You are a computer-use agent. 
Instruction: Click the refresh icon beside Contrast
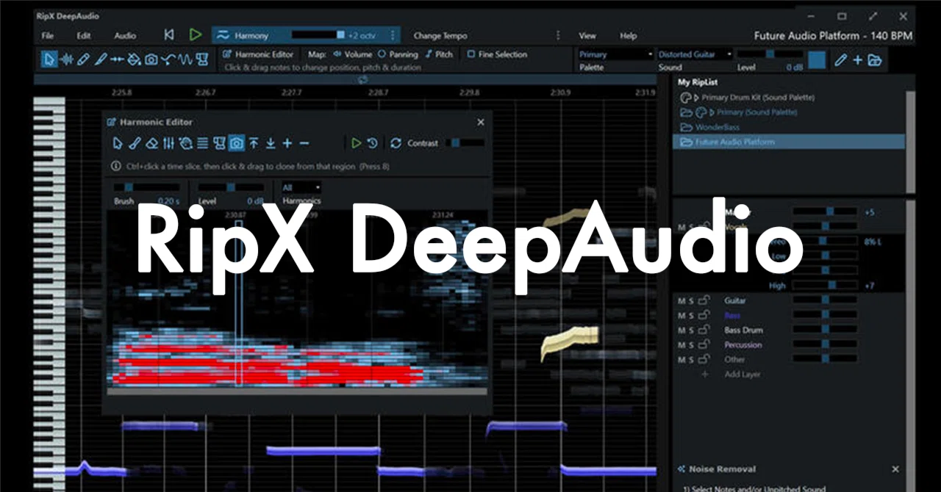pos(396,143)
